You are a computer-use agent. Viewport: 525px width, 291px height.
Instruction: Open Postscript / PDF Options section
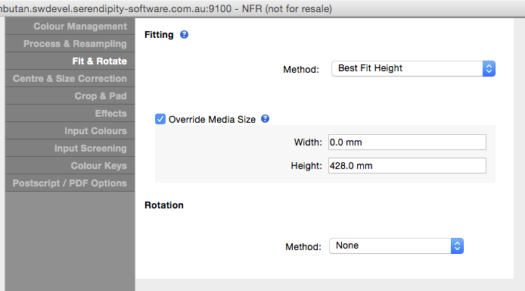pos(70,183)
